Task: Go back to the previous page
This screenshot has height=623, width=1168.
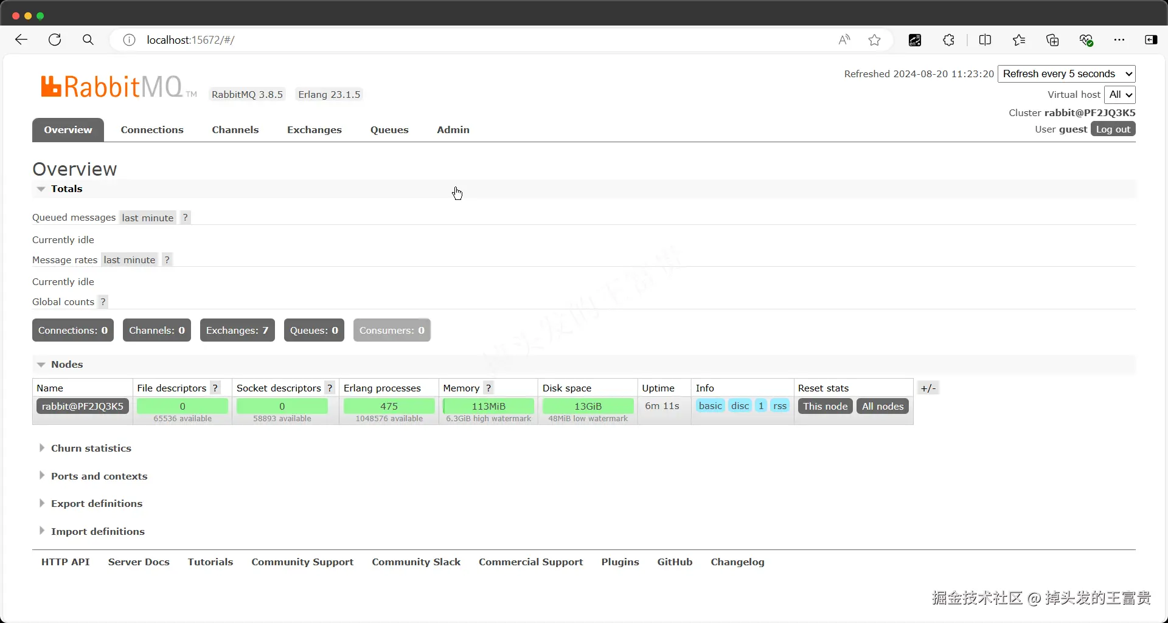Action: coord(21,40)
